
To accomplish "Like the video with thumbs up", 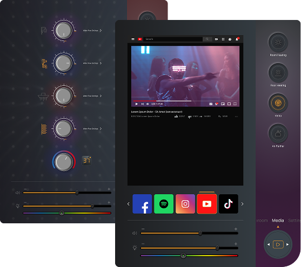I will (176, 117).
